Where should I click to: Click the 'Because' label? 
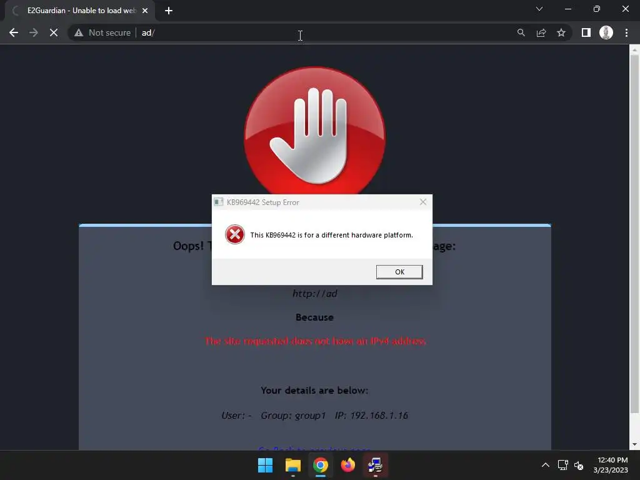pos(314,317)
